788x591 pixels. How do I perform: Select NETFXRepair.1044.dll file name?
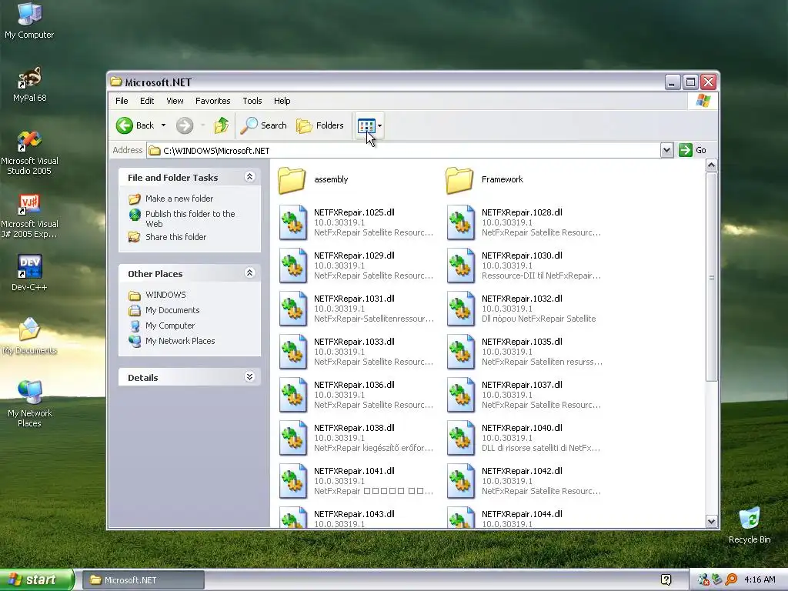pyautogui.click(x=522, y=513)
